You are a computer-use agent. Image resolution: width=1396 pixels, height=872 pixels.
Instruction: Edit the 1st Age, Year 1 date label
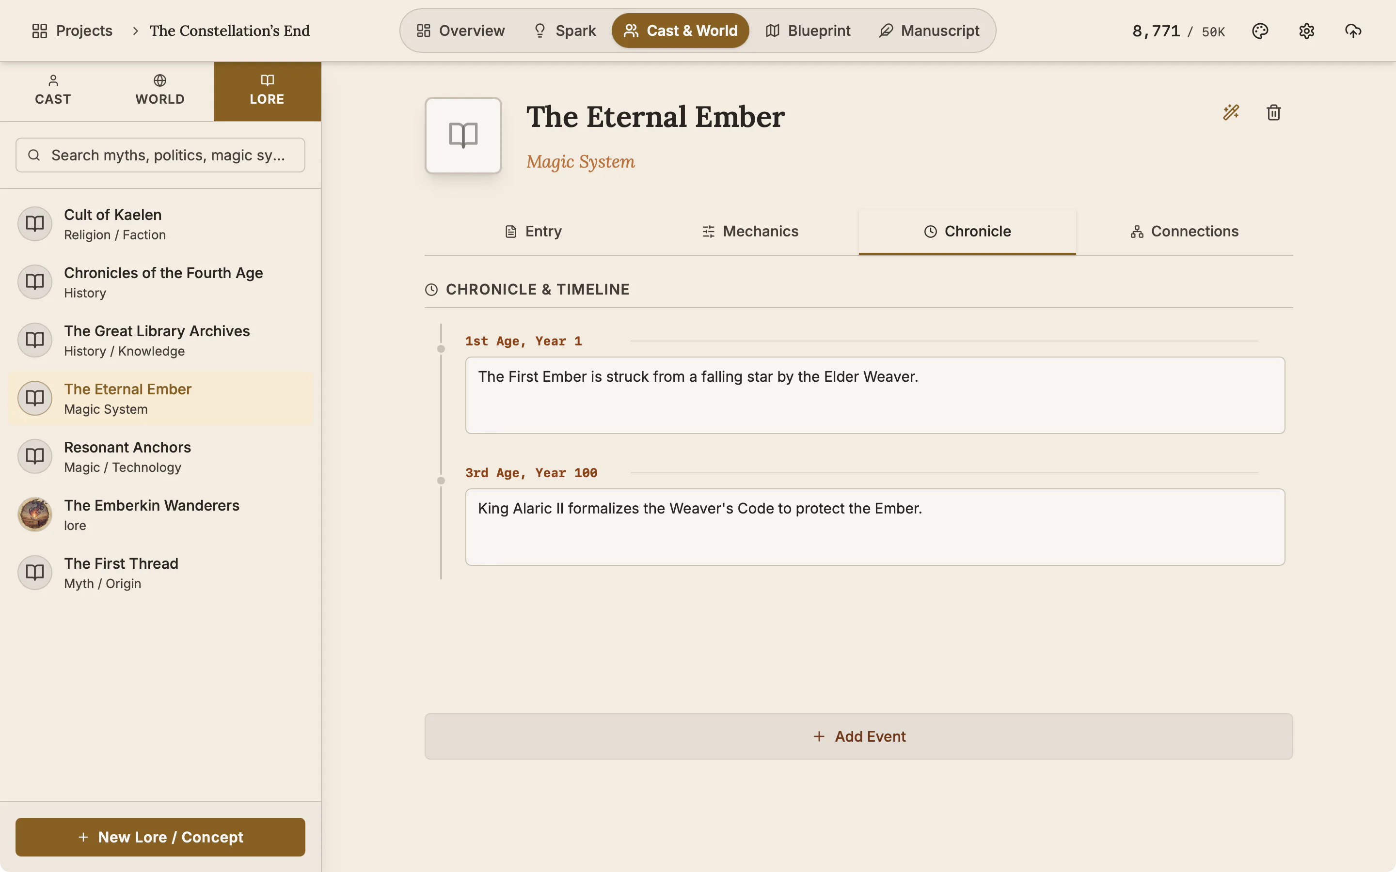tap(524, 342)
